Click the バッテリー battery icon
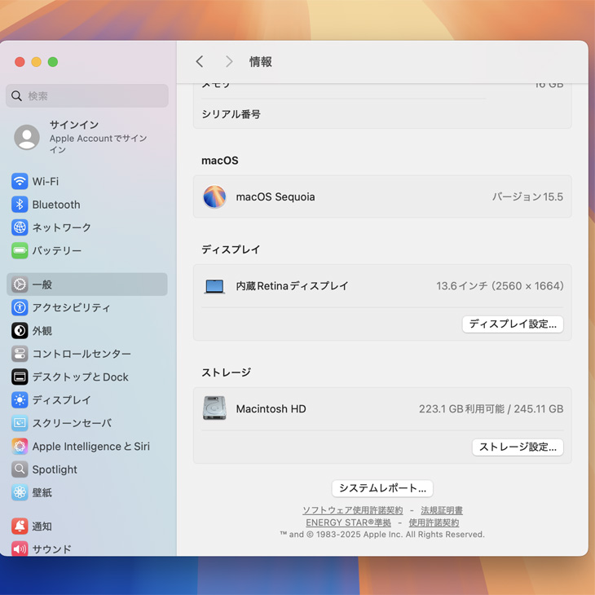This screenshot has height=595, width=595. [x=20, y=250]
